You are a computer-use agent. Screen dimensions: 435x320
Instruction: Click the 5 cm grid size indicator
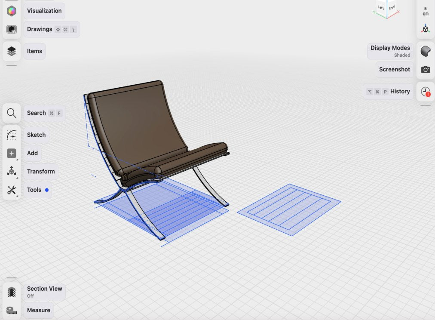pyautogui.click(x=425, y=11)
